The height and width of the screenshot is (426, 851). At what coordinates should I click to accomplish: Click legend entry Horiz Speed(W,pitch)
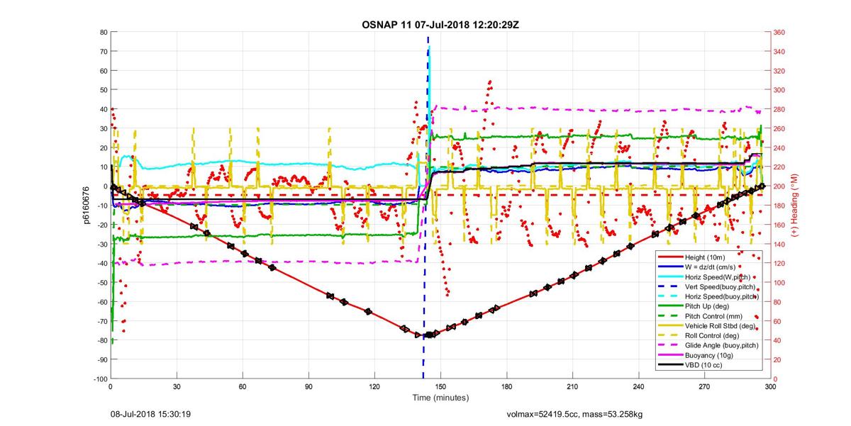click(717, 276)
